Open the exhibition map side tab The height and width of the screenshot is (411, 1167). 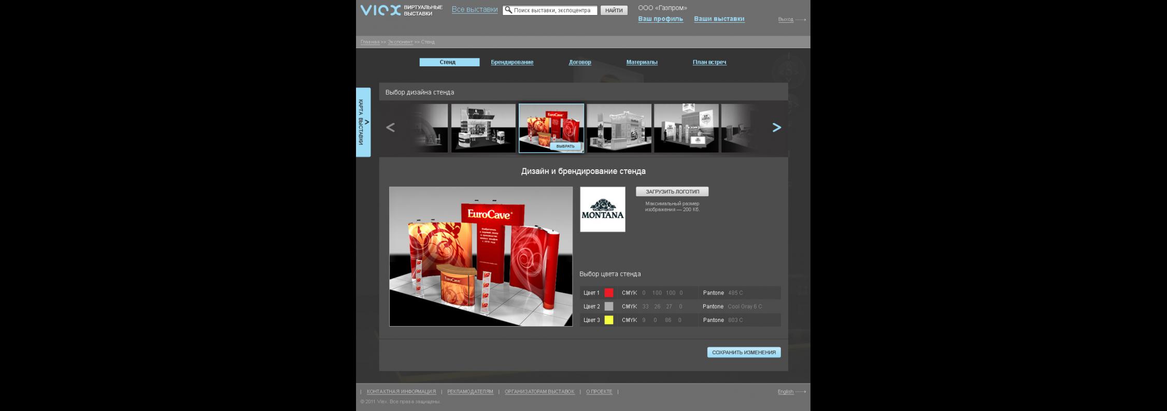tap(363, 122)
